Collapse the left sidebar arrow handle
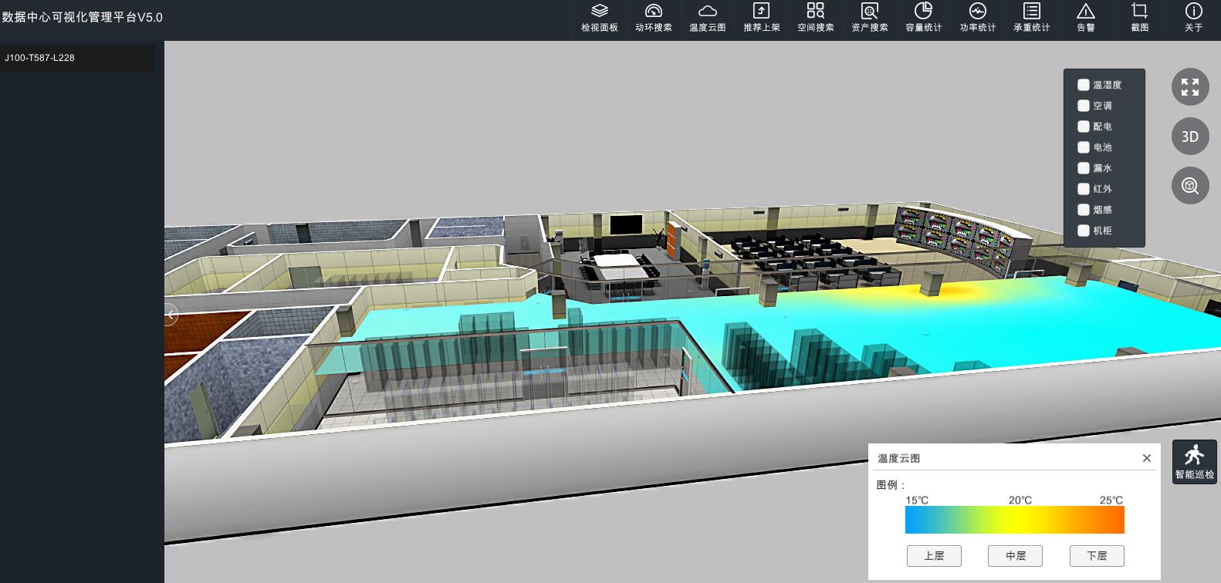The image size is (1221, 583). (171, 315)
